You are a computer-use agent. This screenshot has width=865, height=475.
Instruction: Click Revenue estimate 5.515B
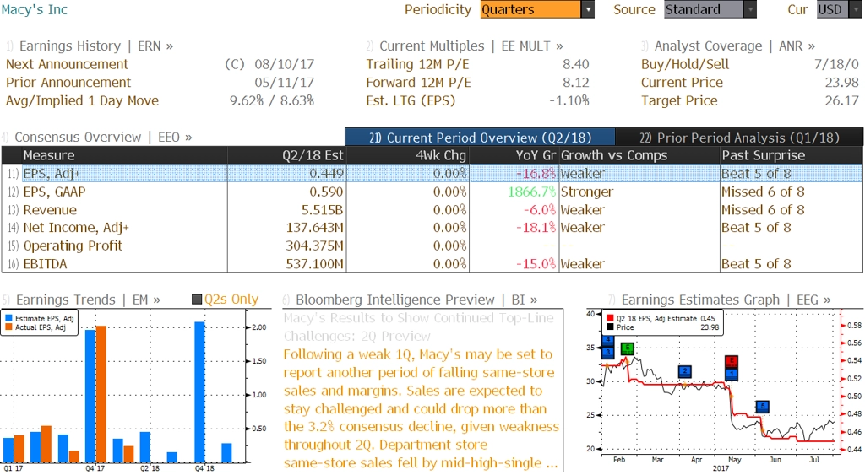pos(322,210)
